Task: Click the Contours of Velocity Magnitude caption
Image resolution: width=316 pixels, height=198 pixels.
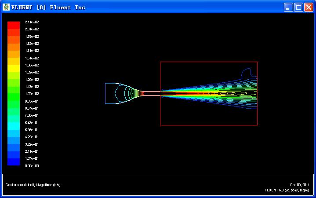Action: tap(33, 185)
